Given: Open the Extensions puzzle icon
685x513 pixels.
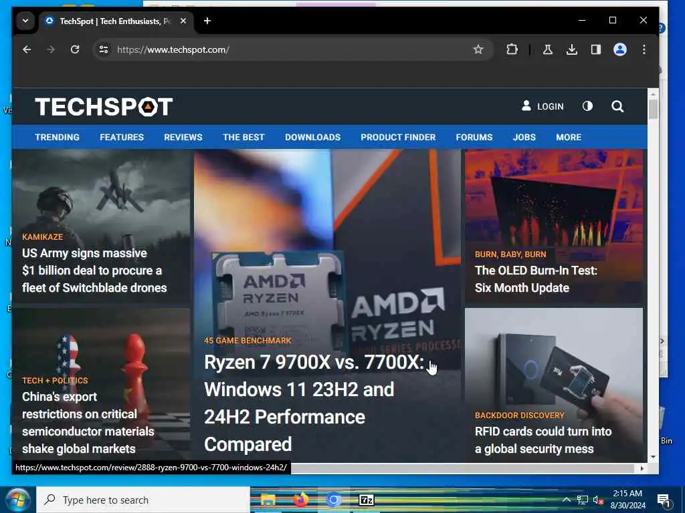Looking at the screenshot, I should (512, 49).
